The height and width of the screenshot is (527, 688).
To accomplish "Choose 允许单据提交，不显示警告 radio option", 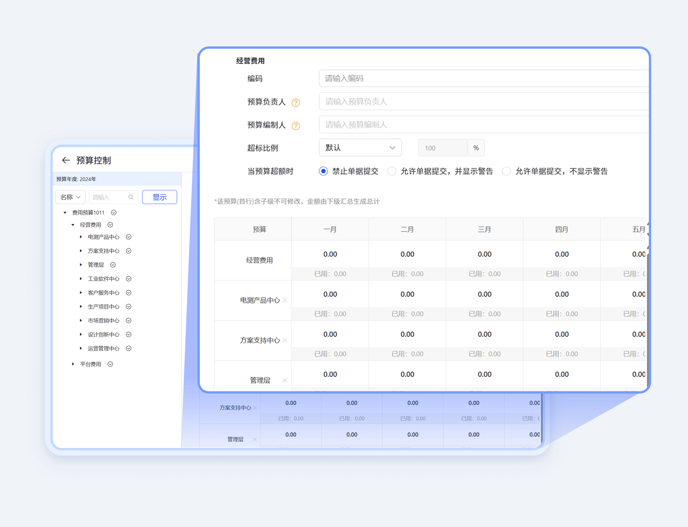I will coord(506,171).
